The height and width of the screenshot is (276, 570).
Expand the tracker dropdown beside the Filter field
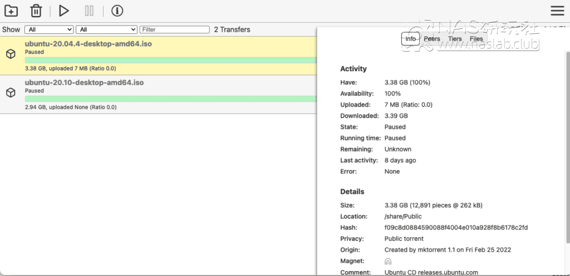point(107,29)
